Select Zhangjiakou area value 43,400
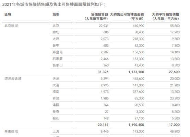Viewport: 190px width, 137px height. (x=139, y=65)
